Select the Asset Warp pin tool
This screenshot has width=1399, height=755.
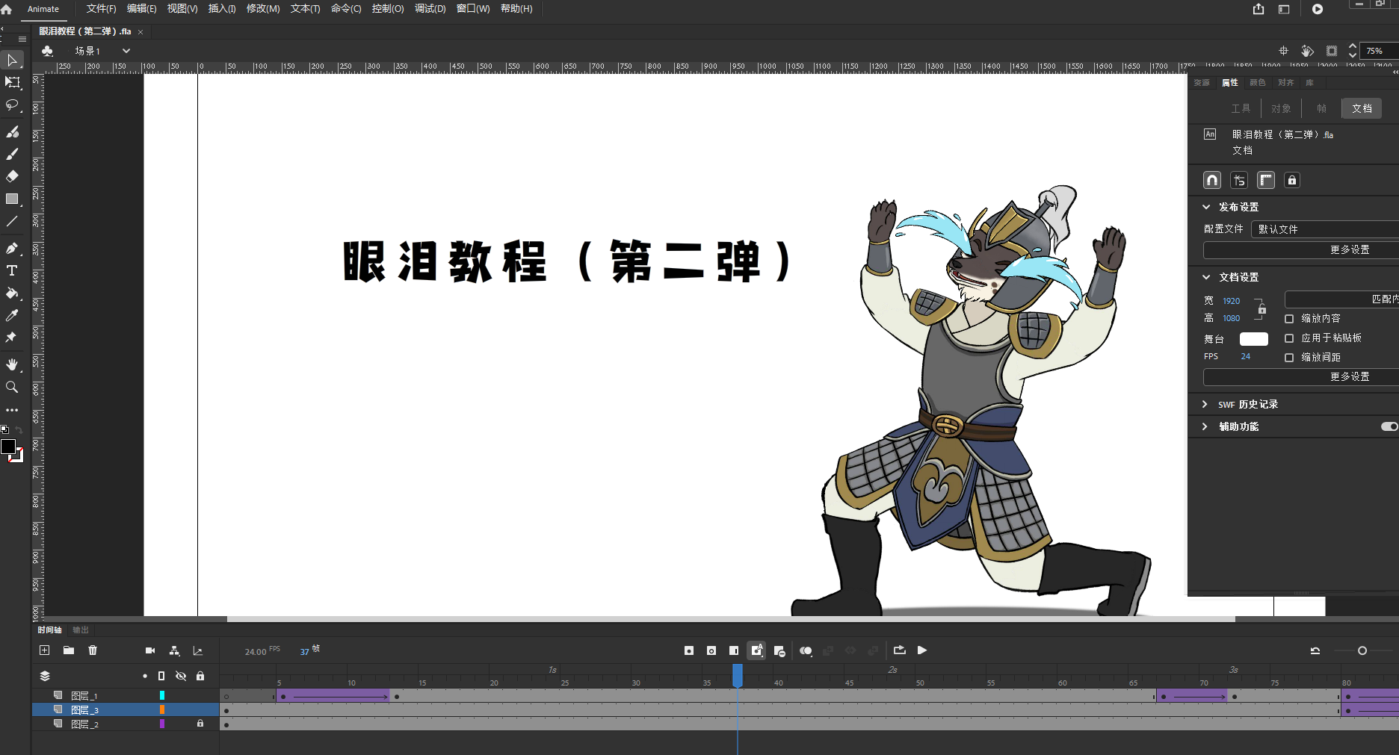tap(12, 338)
